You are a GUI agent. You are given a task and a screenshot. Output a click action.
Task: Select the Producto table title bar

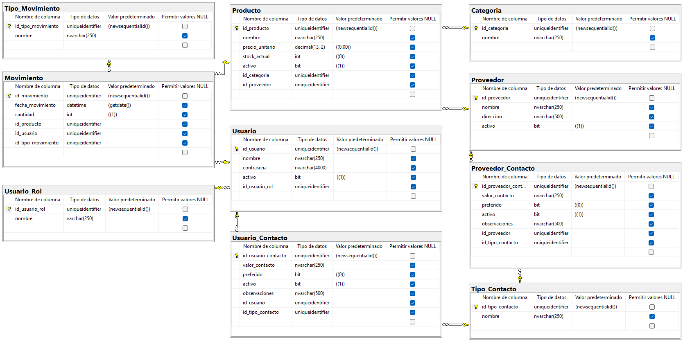[x=247, y=10]
